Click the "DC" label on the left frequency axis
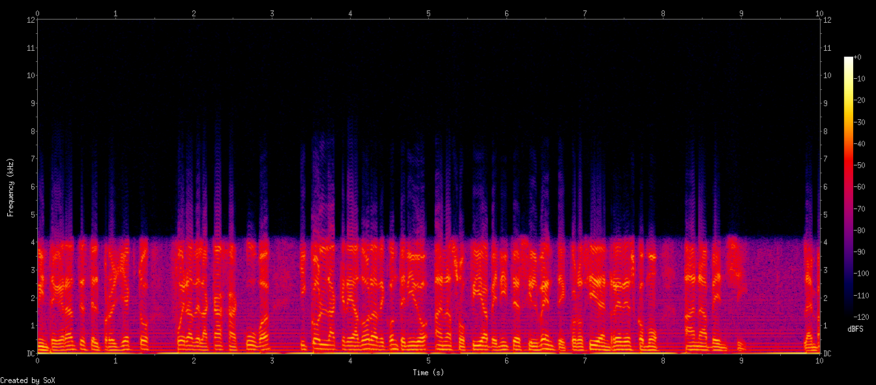The height and width of the screenshot is (385, 876). (30, 354)
